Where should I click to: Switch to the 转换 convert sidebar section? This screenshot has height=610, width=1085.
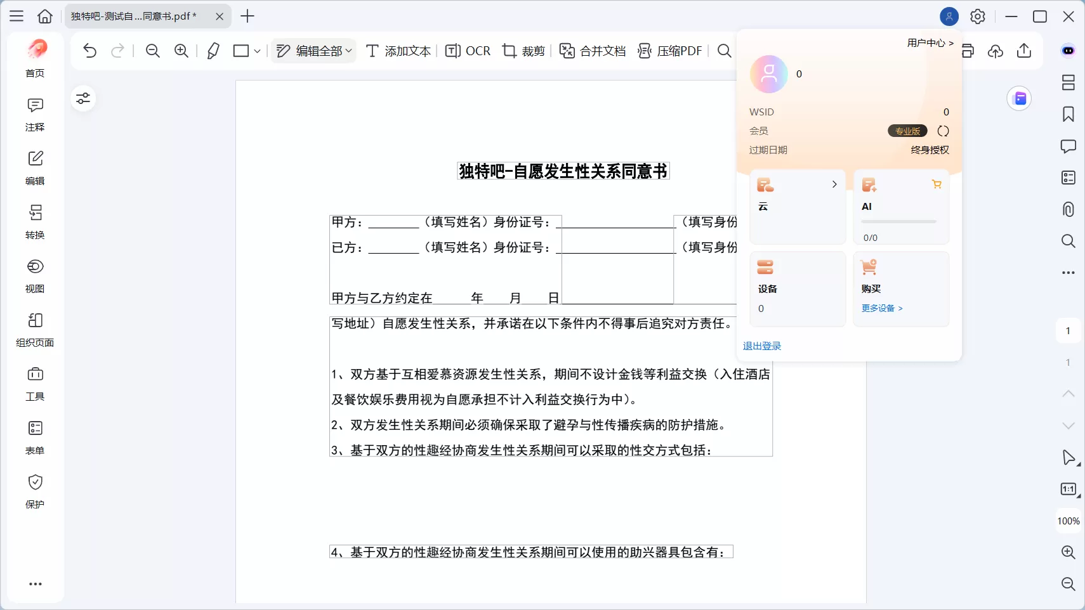click(35, 221)
